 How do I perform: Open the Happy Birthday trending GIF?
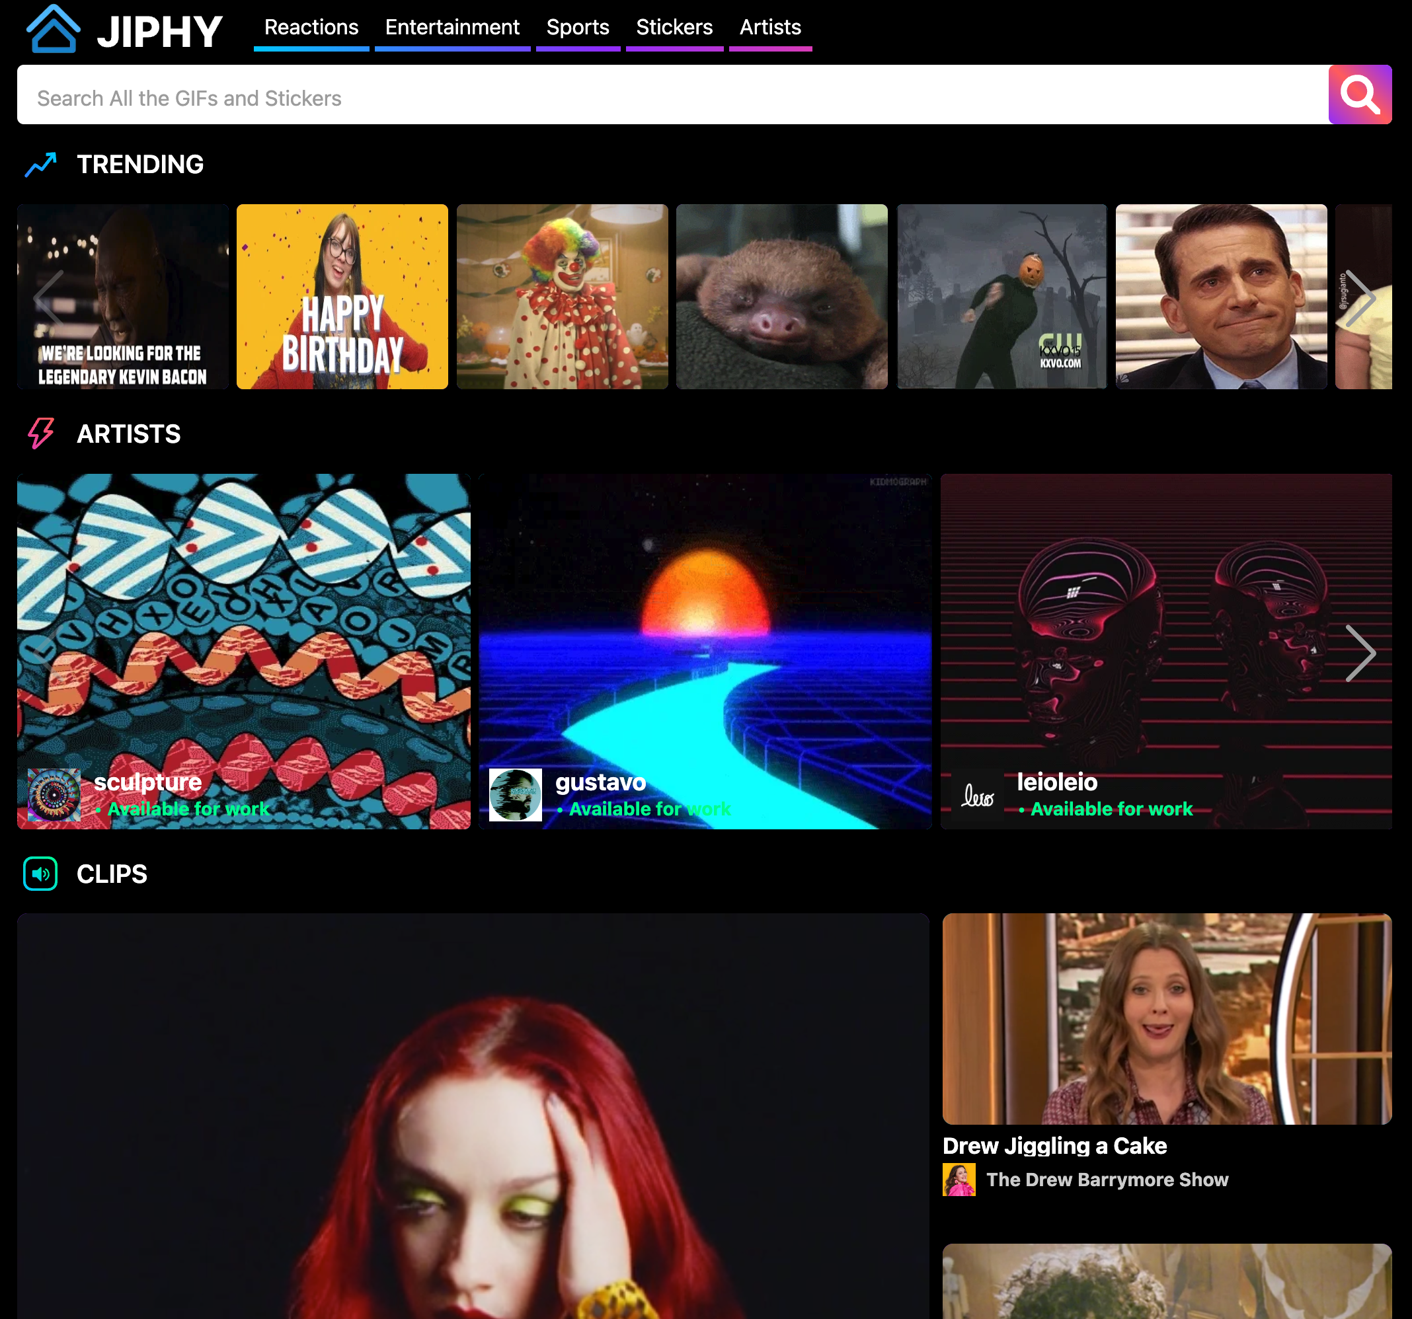point(342,297)
